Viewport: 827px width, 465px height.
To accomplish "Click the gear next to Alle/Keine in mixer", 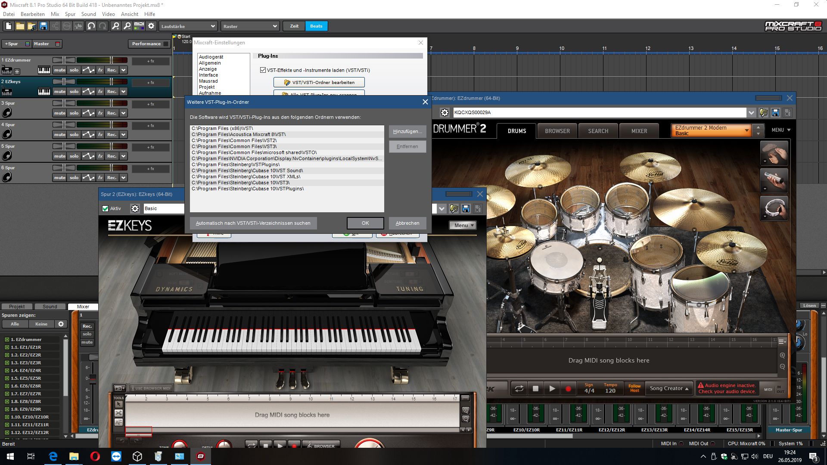I will click(61, 324).
